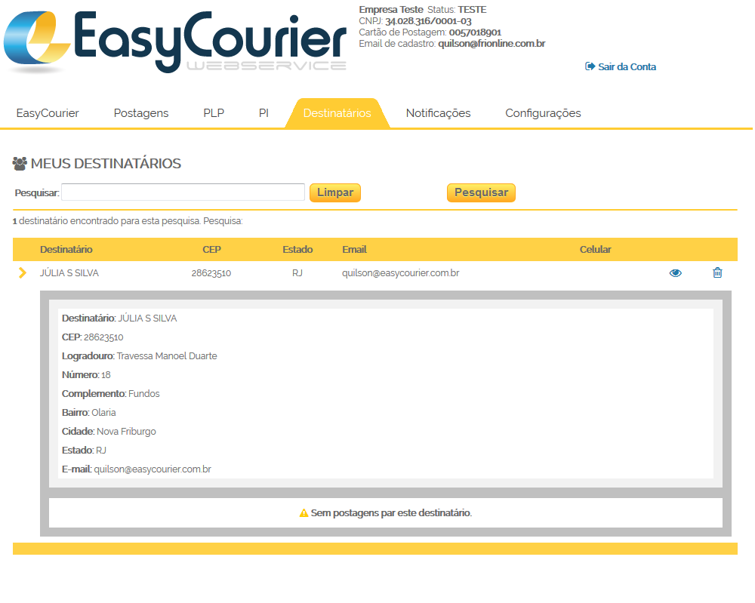This screenshot has height=603, width=755.
Task: Toggle the eye icon for JÚLIA S SILVA
Action: (x=675, y=273)
